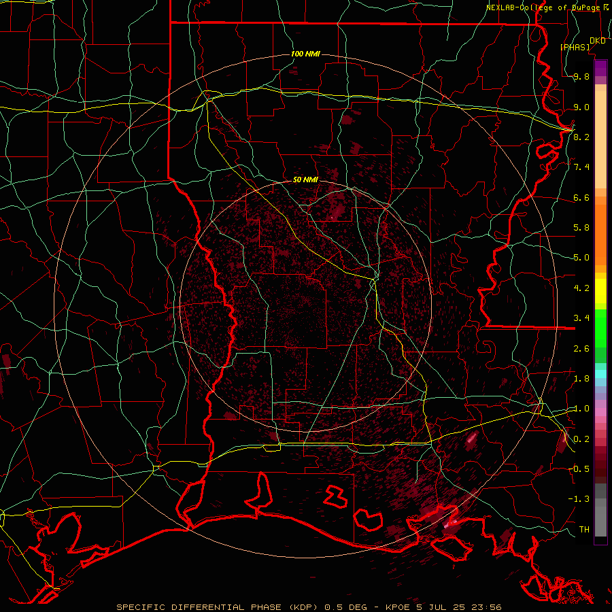This screenshot has width=612, height=612.
Task: Click the 9.8 scale value
Action: (581, 77)
